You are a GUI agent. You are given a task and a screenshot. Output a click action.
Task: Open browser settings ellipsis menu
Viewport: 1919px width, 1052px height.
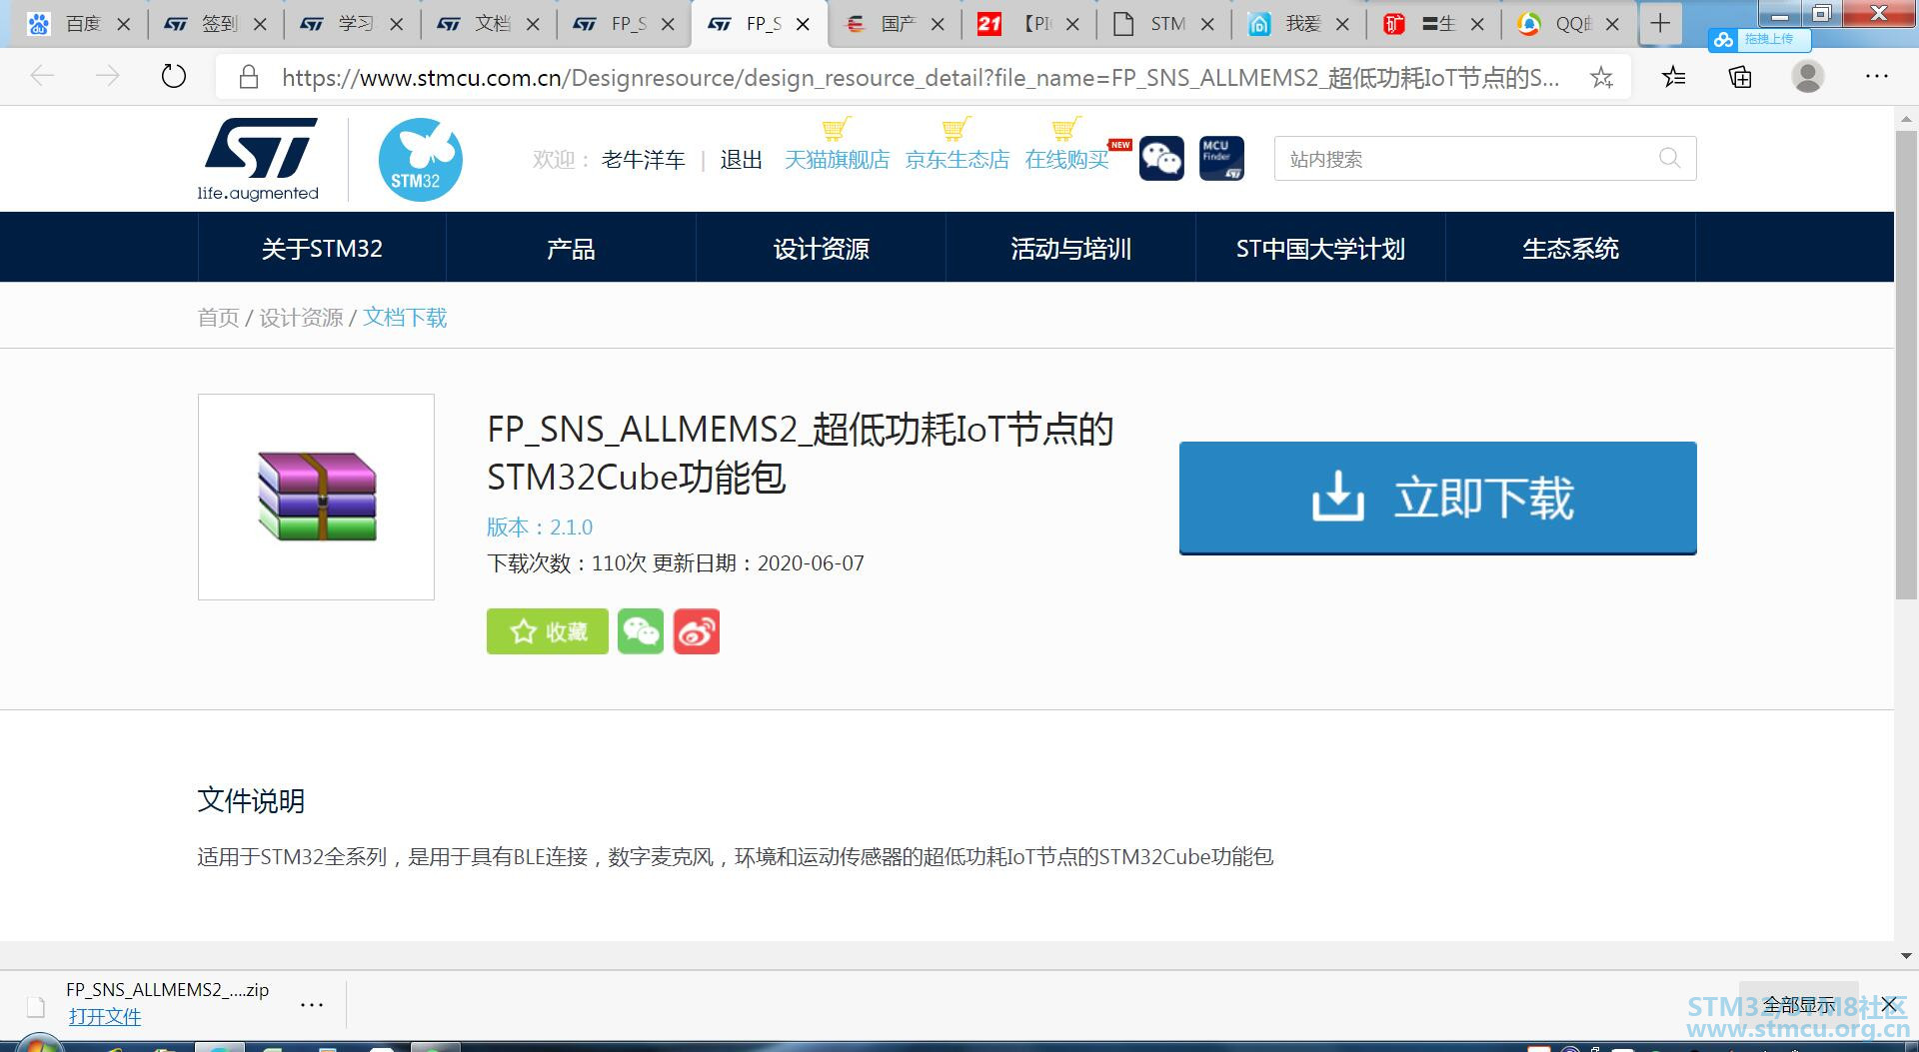tap(1876, 77)
